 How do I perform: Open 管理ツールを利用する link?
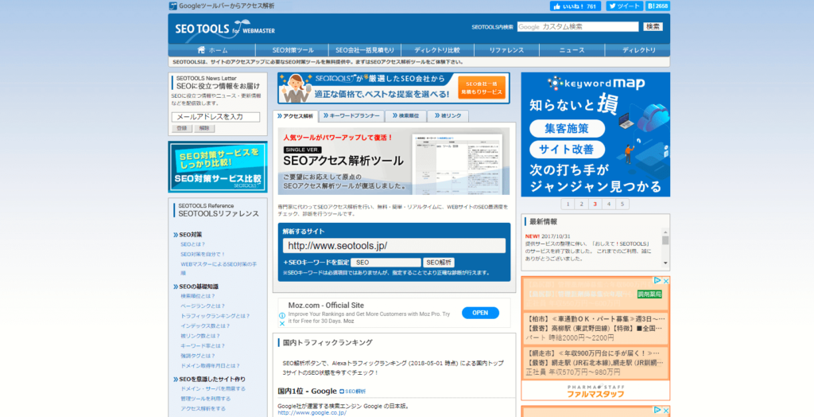[x=206, y=399]
